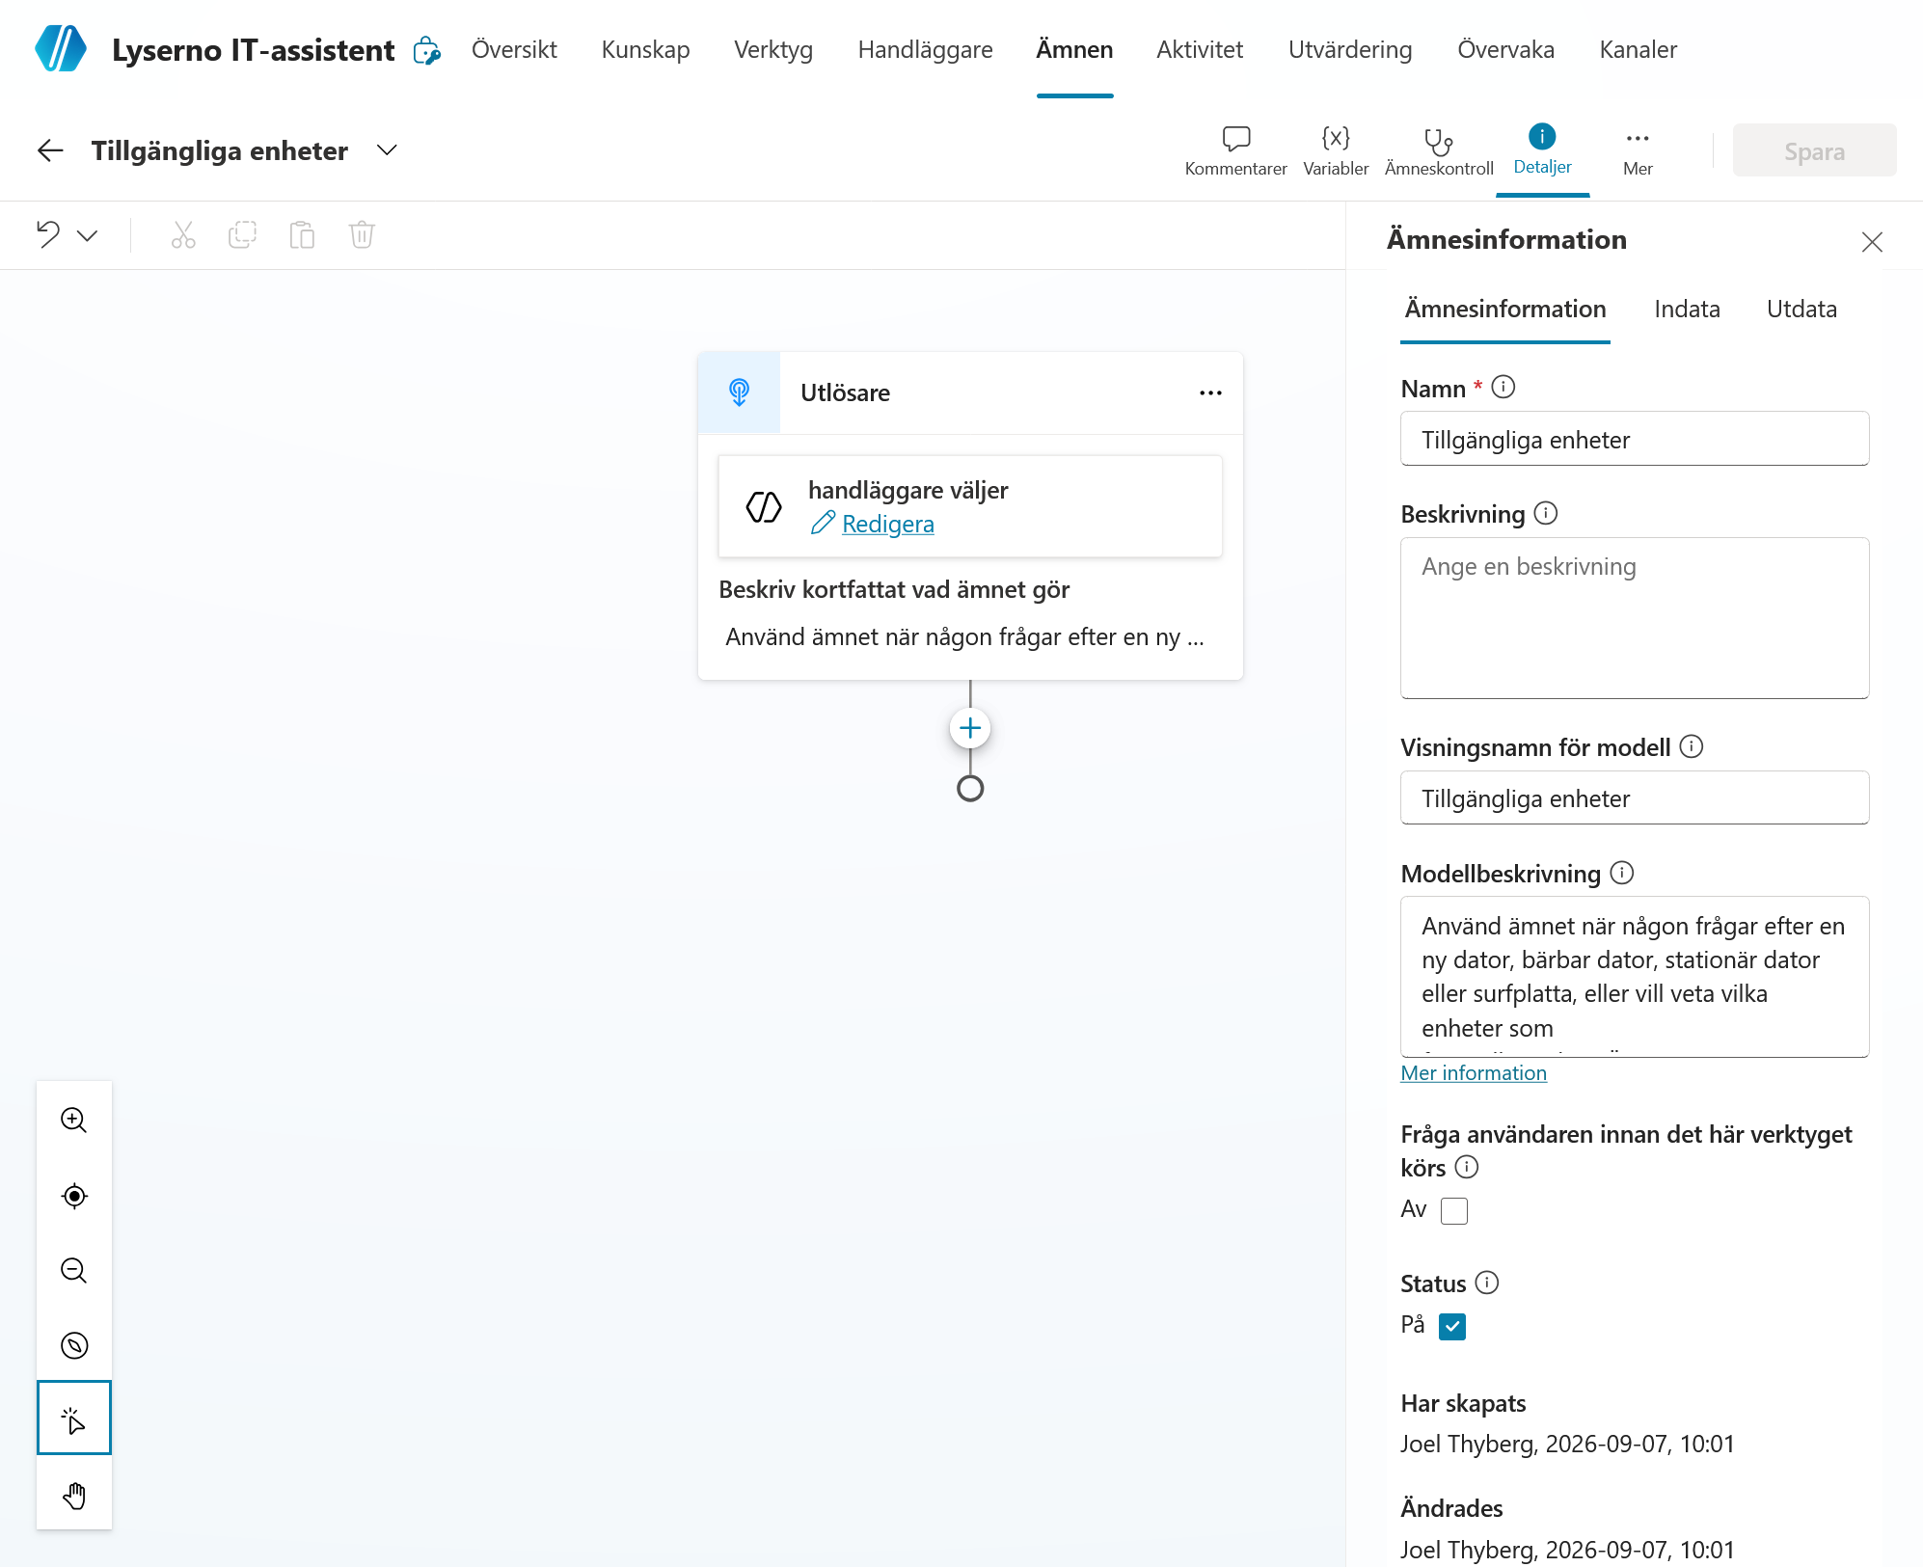This screenshot has height=1567, width=1923.
Task: Open the Övervaka tab
Action: pos(1505,50)
